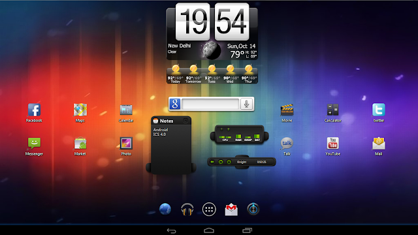Open the browser globe in dock
This screenshot has height=235, width=418.
pos(165,209)
